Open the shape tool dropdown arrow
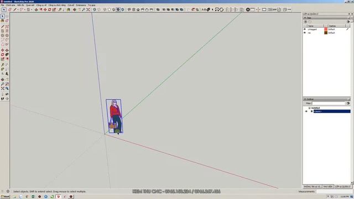 tap(32, 9)
